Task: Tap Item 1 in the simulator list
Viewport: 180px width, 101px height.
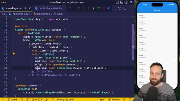Action: coord(157,23)
